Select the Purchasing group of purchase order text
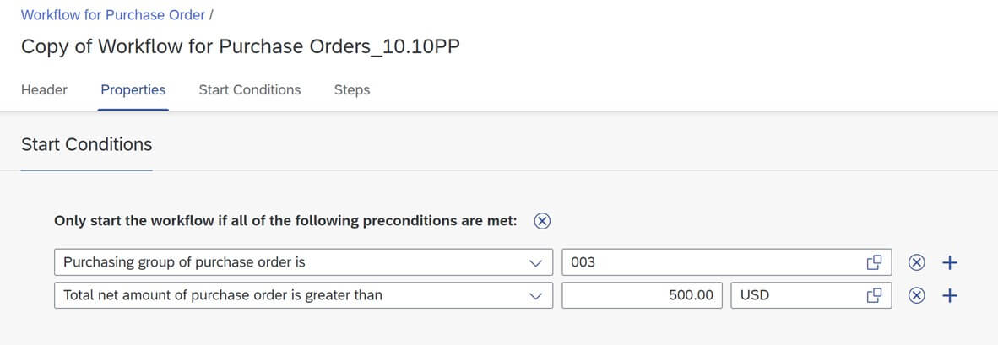The height and width of the screenshot is (345, 998). pos(184,261)
